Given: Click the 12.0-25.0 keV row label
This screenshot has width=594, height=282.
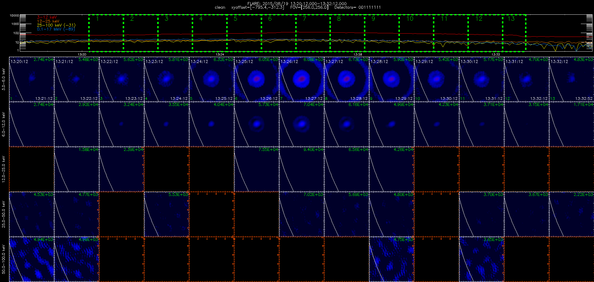Looking at the screenshot, I should 4,169.
